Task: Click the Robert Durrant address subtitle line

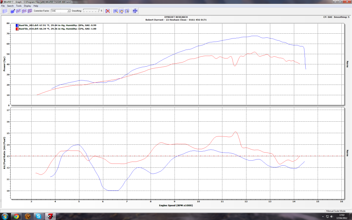Action: coord(176,20)
